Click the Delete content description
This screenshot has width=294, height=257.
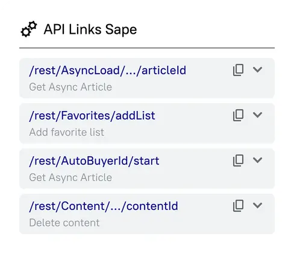(64, 223)
